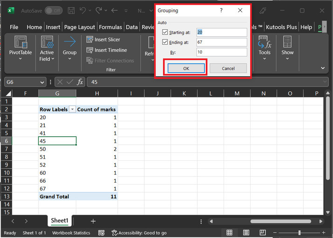Screen dimensions: 333x238
Task: Switch to the Page Layout tab
Action: point(80,27)
